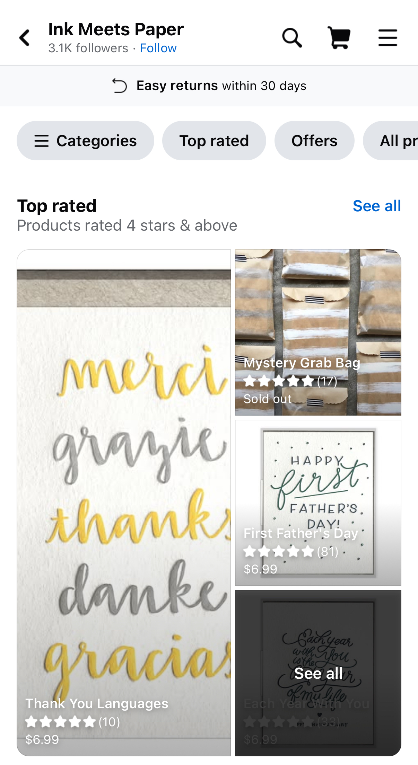Select the All products chip

pos(391,141)
